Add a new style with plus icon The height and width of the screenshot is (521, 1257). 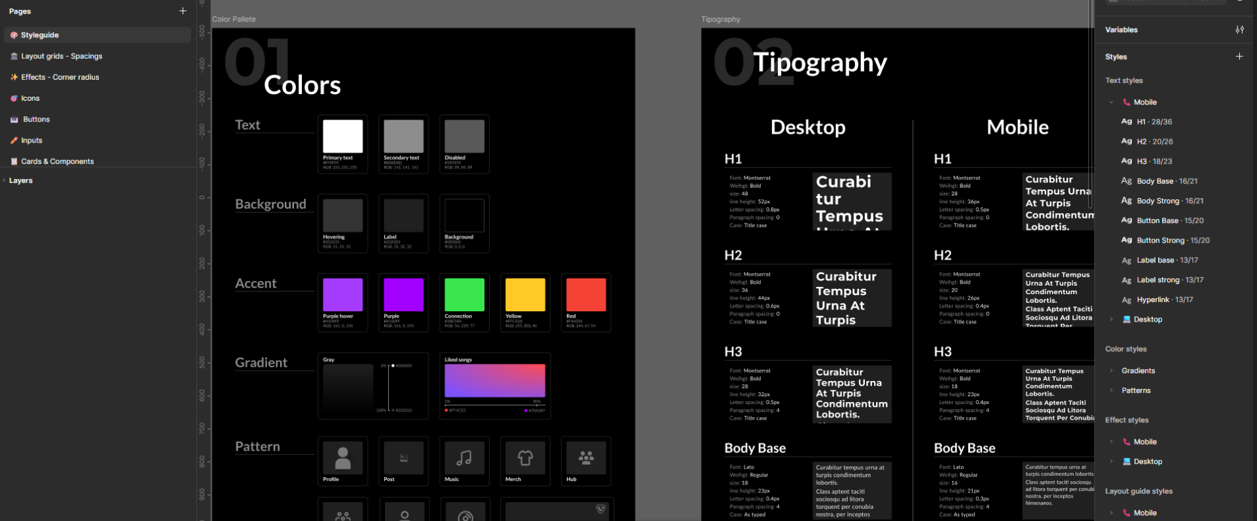[1239, 56]
